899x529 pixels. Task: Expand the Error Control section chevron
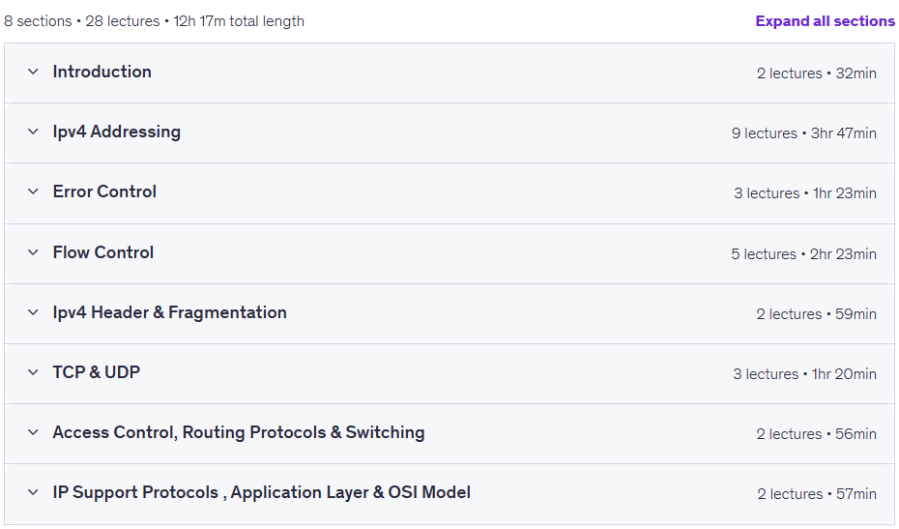33,191
